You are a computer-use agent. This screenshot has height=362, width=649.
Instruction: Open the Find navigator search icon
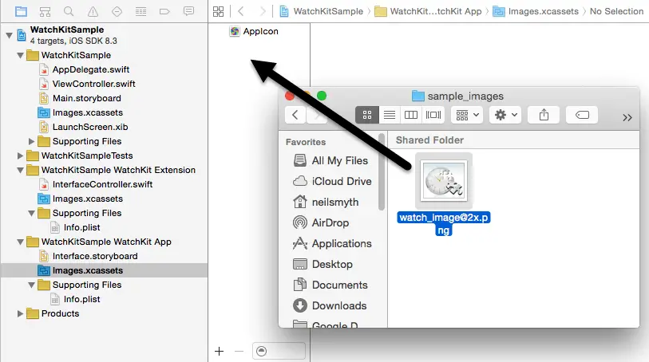(x=69, y=11)
